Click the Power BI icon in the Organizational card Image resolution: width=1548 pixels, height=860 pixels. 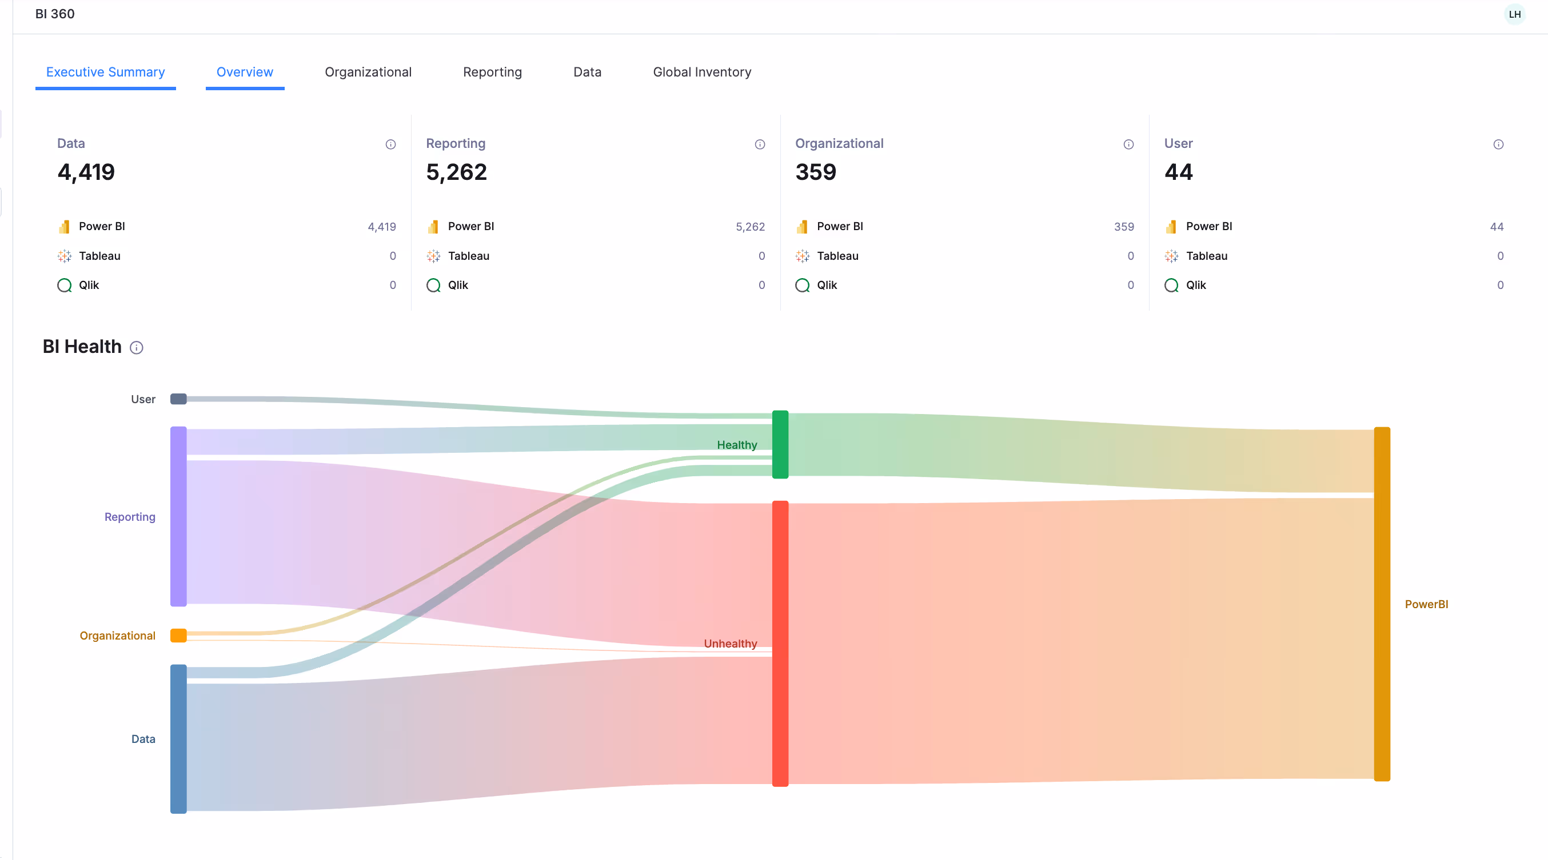coord(802,227)
